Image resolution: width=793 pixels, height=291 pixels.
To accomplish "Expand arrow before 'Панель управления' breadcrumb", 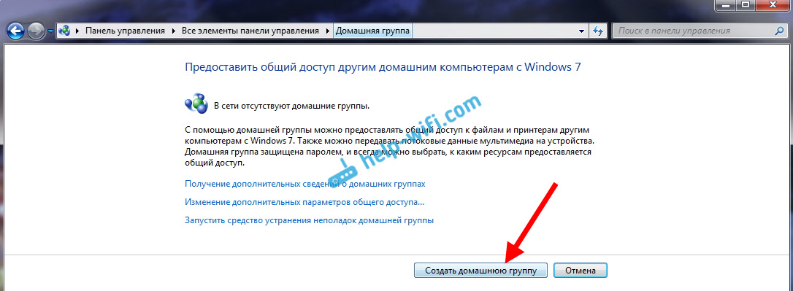I will coord(77,31).
